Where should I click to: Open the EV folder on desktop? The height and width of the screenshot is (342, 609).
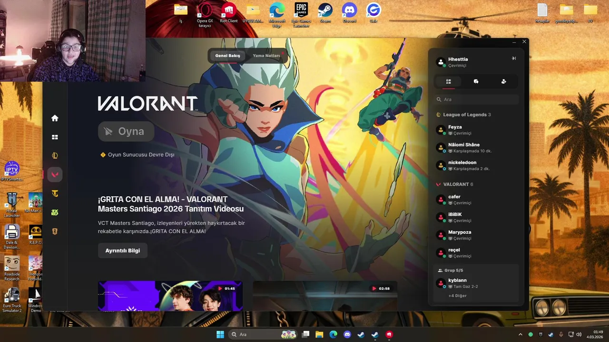590,13
